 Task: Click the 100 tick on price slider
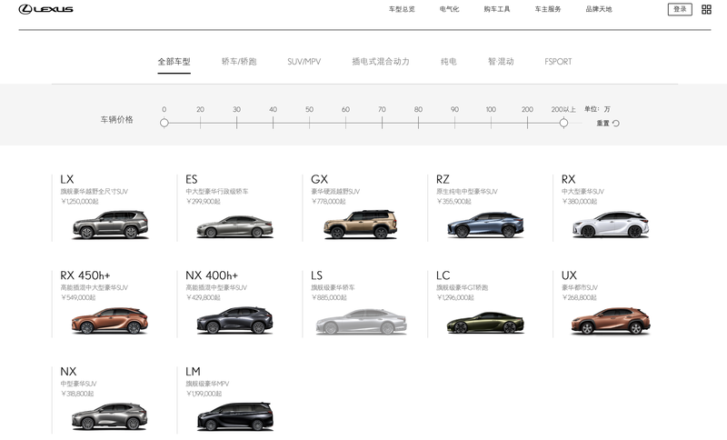point(491,123)
